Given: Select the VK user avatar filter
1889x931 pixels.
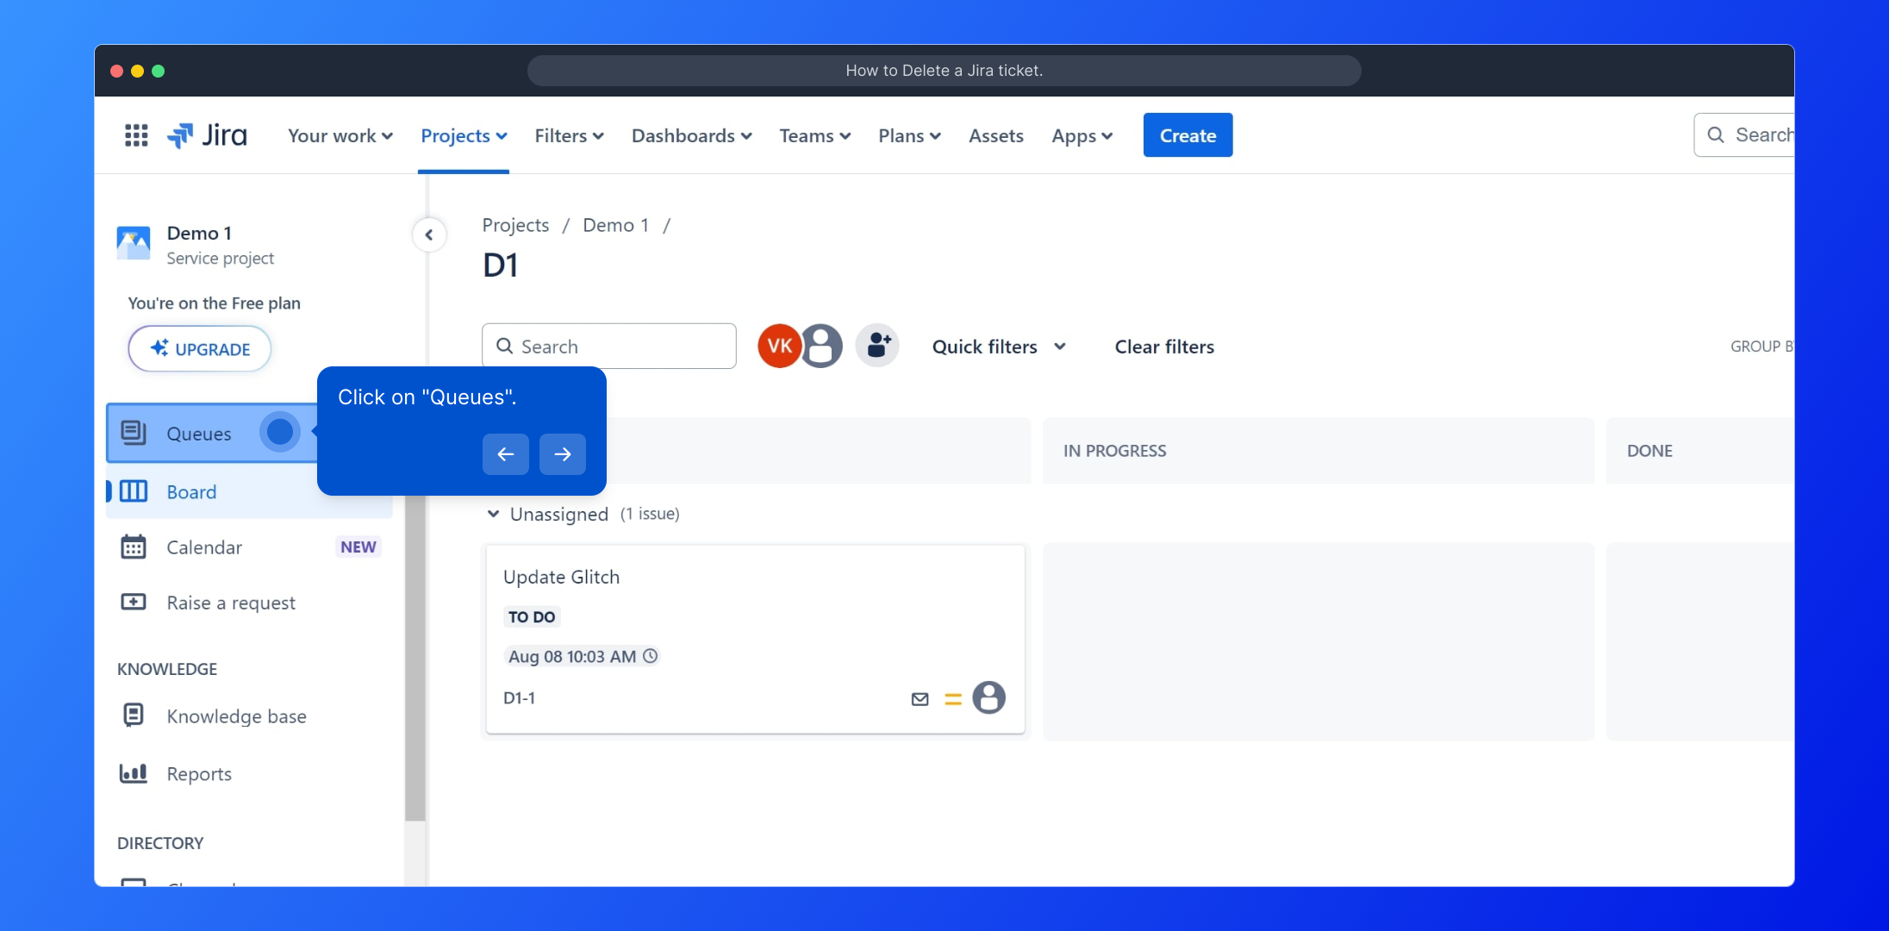Looking at the screenshot, I should pyautogui.click(x=778, y=346).
